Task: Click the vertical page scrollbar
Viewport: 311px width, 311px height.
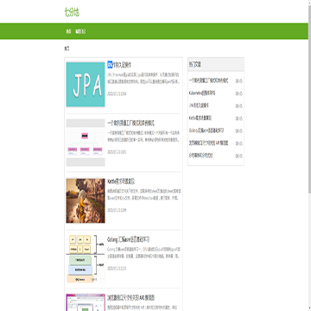Action: point(309,155)
